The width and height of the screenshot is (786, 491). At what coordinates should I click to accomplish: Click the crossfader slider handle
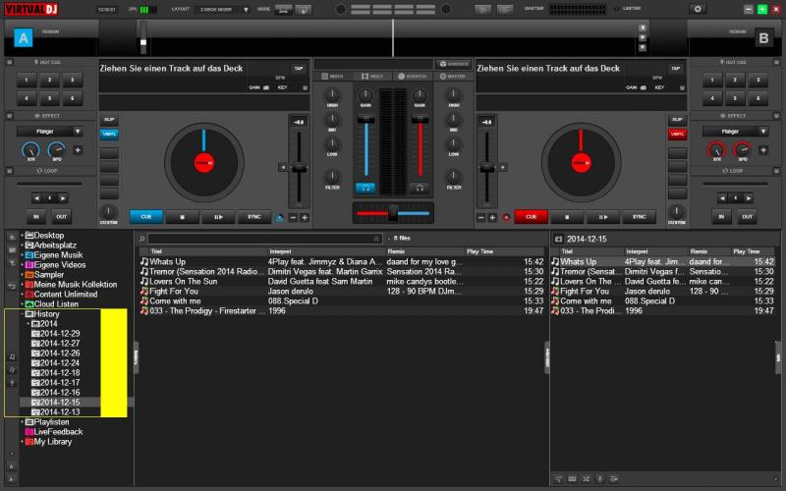pos(392,212)
